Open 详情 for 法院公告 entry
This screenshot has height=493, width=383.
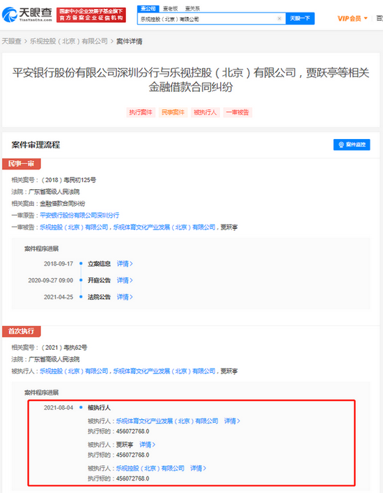pos(125,297)
